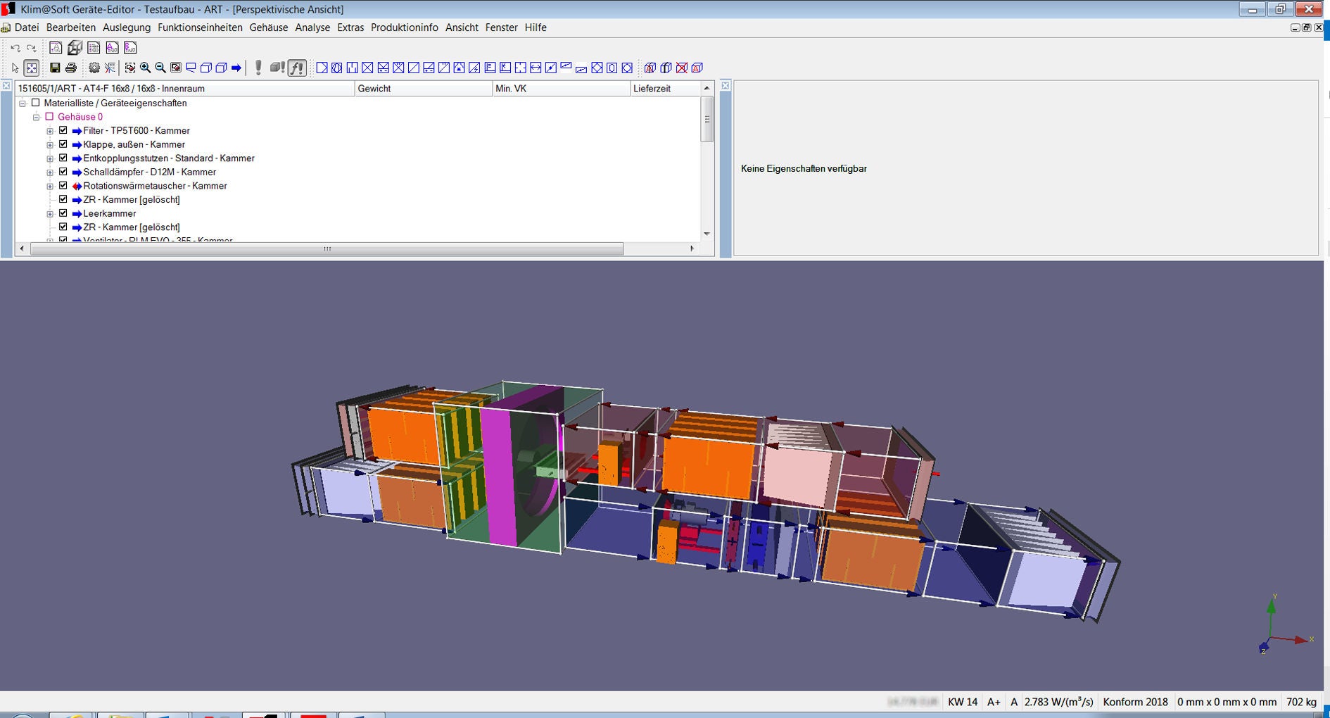The image size is (1330, 718).
Task: Check the Gehäuse 0 checkbox
Action: coord(49,117)
